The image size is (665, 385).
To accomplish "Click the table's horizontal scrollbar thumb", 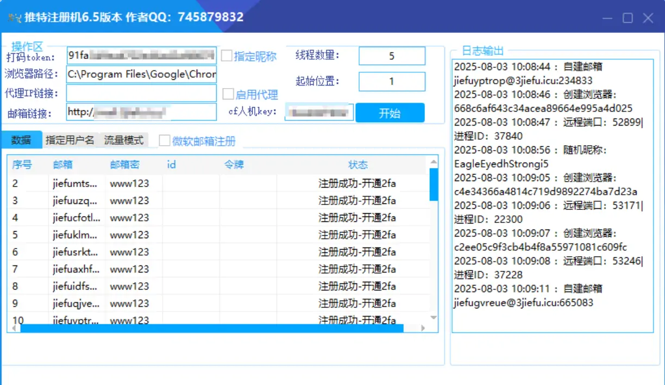I will (212, 328).
